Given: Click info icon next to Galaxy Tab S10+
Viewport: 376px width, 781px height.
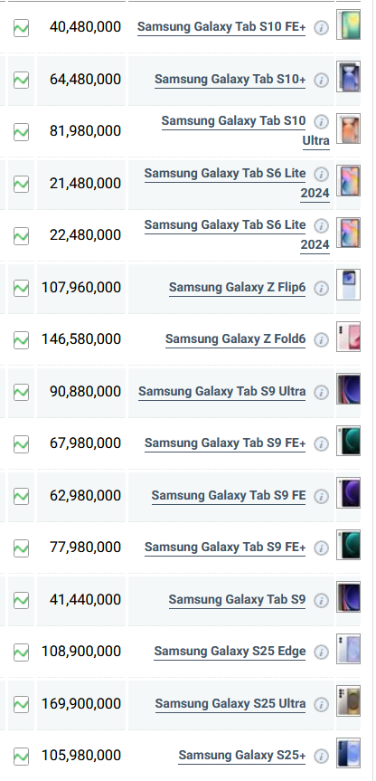Looking at the screenshot, I should [x=321, y=81].
